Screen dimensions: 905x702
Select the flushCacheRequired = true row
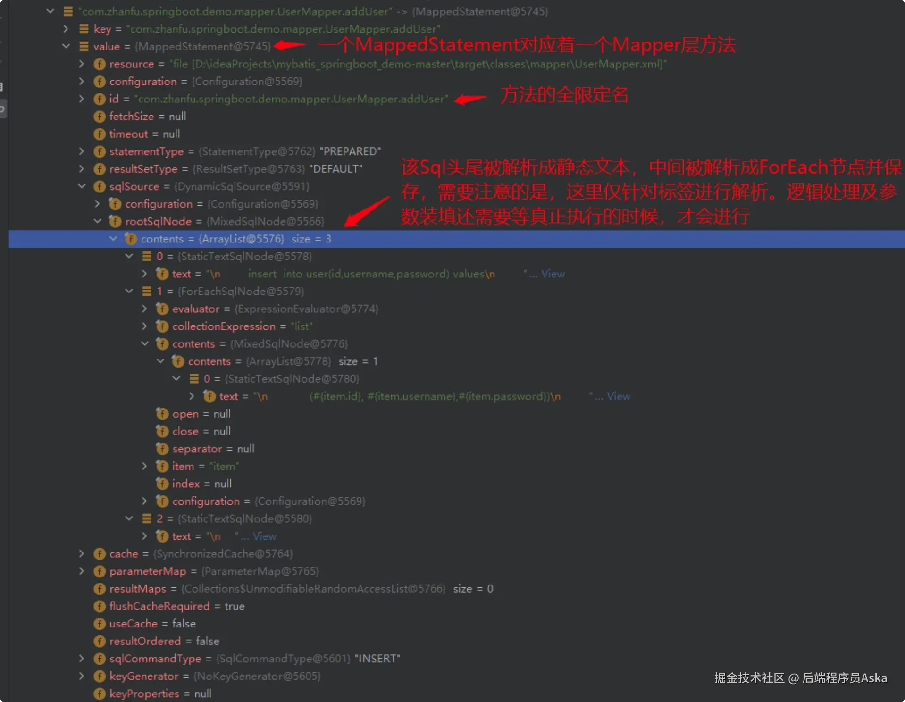[456, 606]
